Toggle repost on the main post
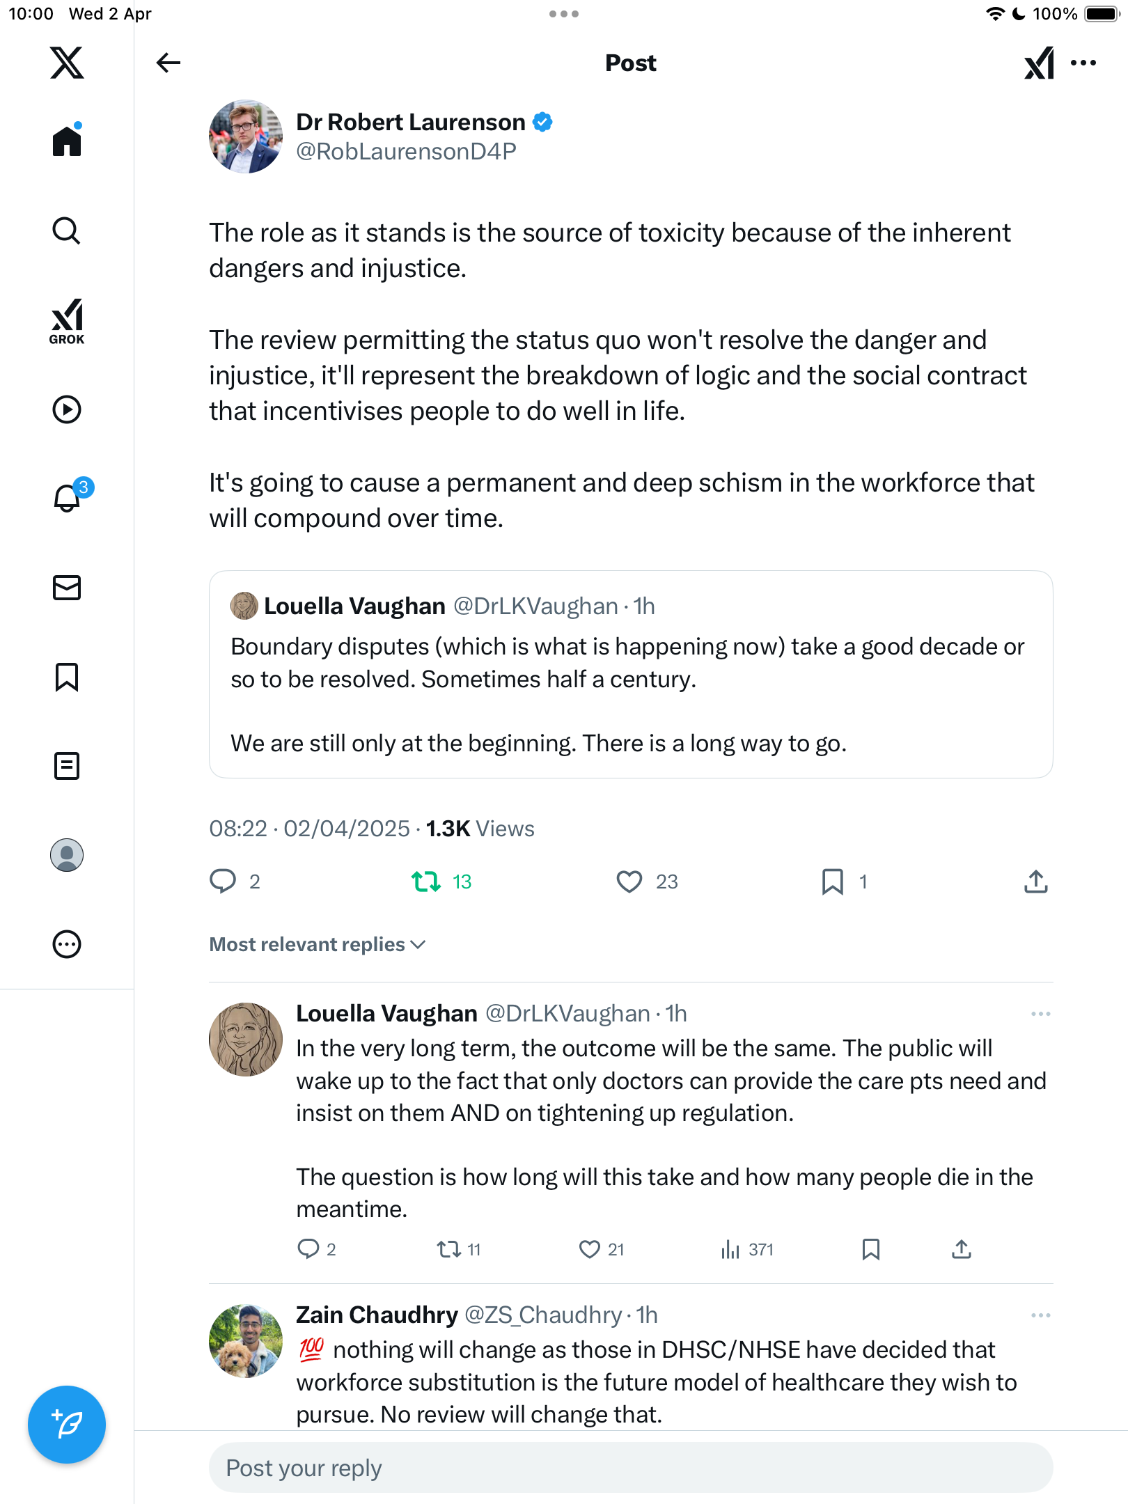Image resolution: width=1128 pixels, height=1504 pixels. pos(426,882)
